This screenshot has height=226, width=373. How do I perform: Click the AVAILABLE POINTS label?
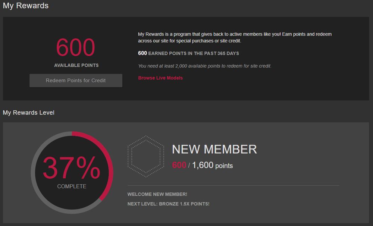tap(76, 65)
